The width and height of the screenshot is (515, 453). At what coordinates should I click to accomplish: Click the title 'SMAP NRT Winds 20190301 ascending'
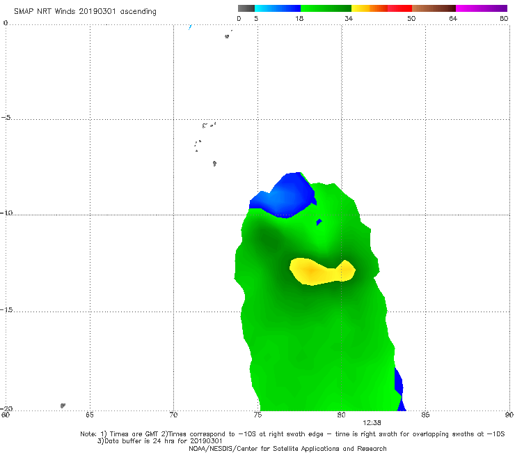click(85, 12)
